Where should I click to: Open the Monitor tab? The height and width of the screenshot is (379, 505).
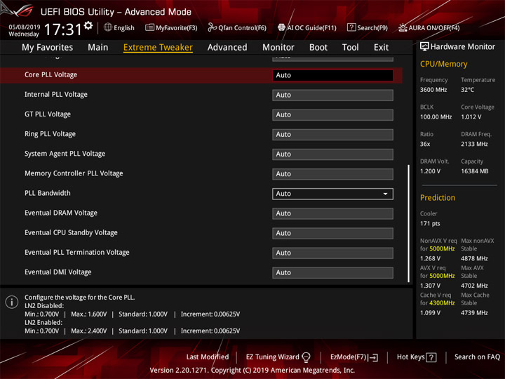point(278,48)
